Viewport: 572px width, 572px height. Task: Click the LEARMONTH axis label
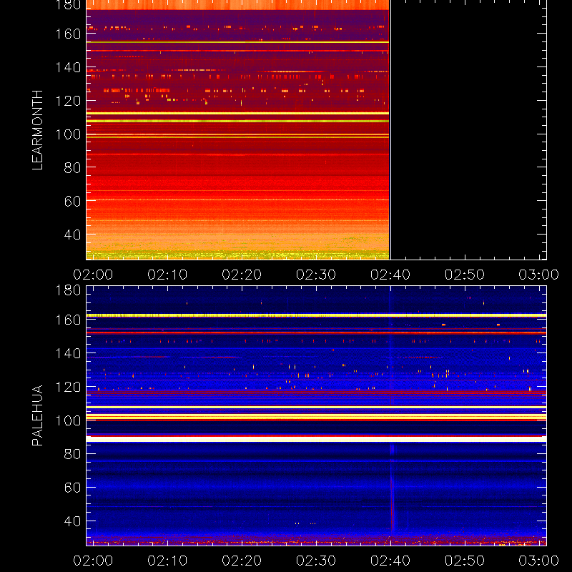[x=37, y=130]
